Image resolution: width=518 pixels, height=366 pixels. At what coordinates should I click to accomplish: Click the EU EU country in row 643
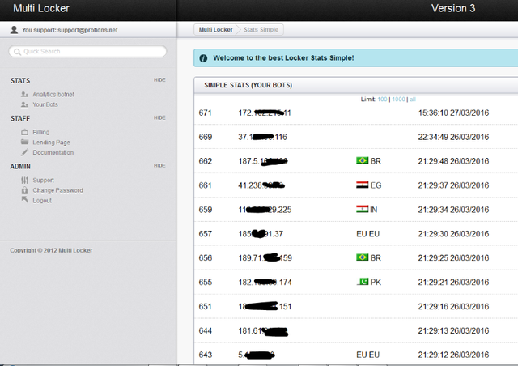[x=367, y=355]
